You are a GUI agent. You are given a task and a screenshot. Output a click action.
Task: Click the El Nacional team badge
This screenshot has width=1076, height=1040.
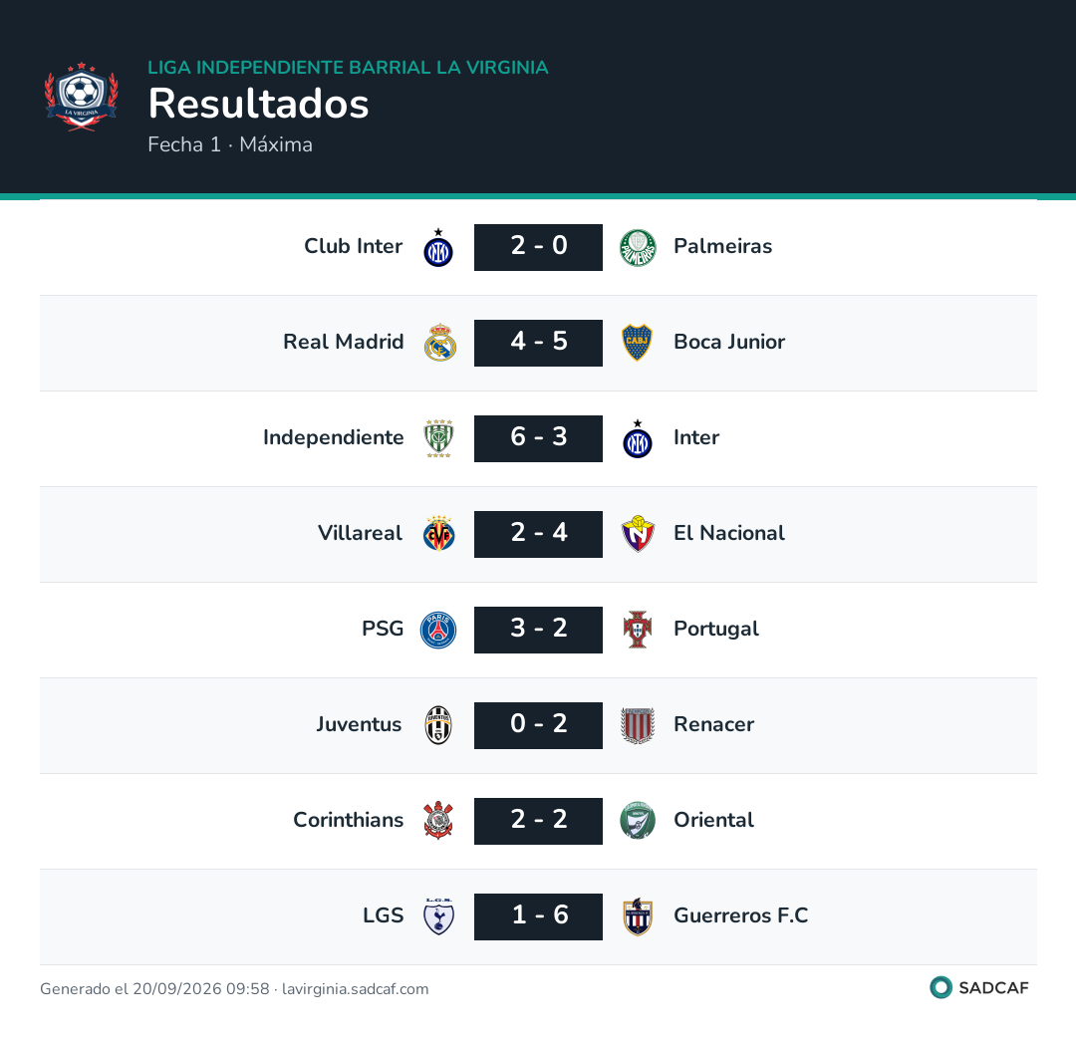[x=638, y=534]
